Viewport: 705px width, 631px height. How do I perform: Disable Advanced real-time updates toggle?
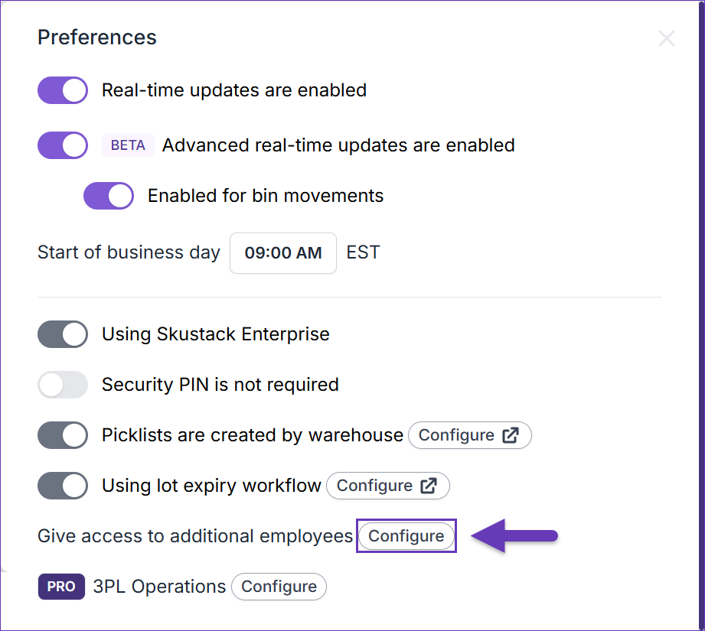pyautogui.click(x=63, y=145)
